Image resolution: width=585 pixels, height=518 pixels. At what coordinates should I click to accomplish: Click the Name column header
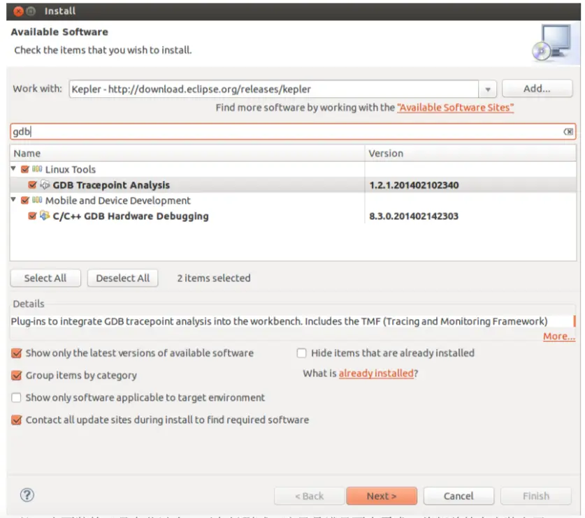point(187,153)
